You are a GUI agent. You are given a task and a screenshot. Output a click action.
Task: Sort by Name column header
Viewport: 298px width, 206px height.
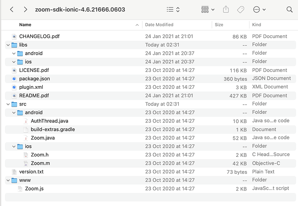click(x=25, y=25)
